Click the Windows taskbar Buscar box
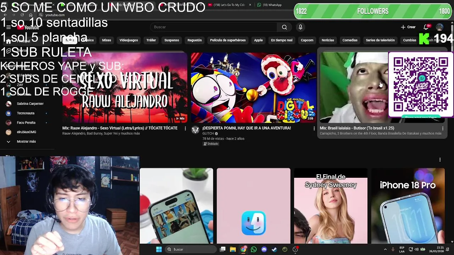Viewport: 454px width, 255px height. 192,249
